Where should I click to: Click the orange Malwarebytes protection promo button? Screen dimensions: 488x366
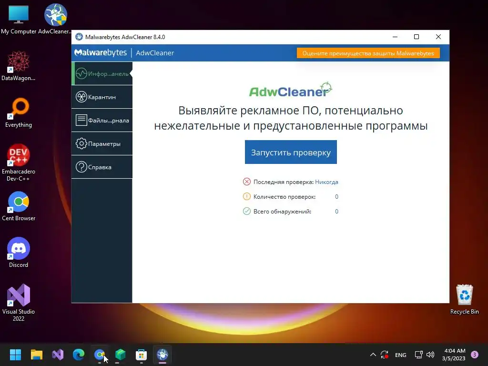pyautogui.click(x=368, y=53)
